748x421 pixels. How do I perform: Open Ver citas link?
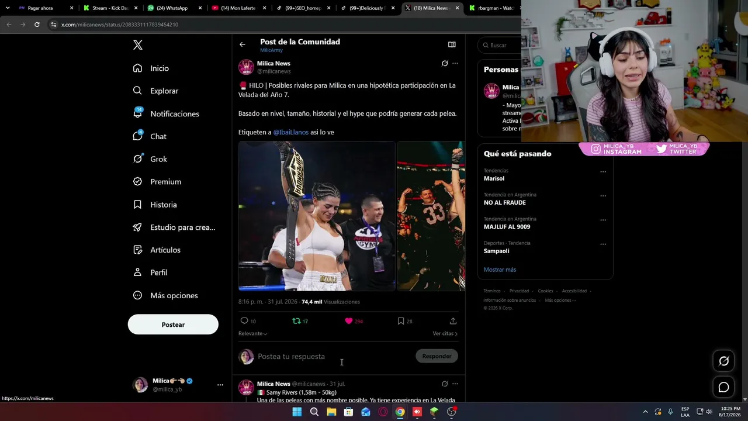point(445,333)
